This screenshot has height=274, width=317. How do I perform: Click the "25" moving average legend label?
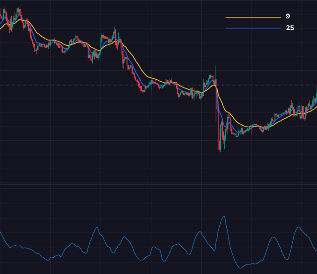pos(290,28)
